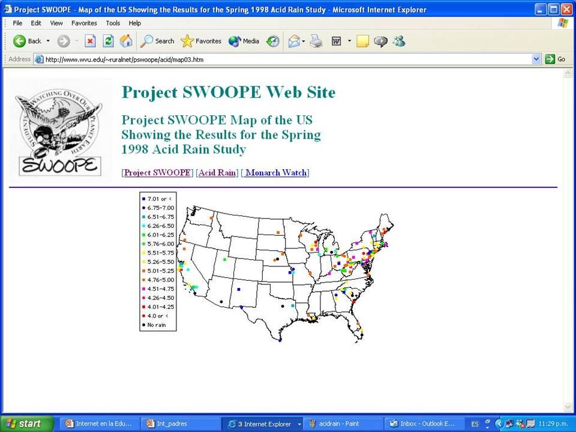The height and width of the screenshot is (432, 576).
Task: Open Discuss speech bubble icon
Action: 380,41
